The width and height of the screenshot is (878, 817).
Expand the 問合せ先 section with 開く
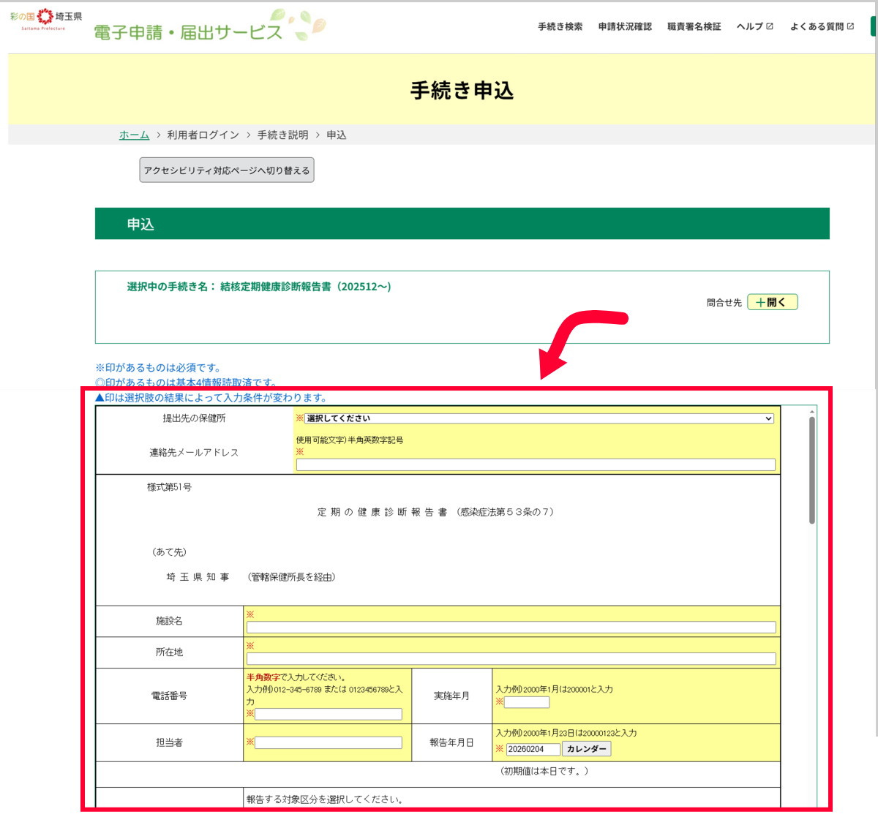(772, 302)
